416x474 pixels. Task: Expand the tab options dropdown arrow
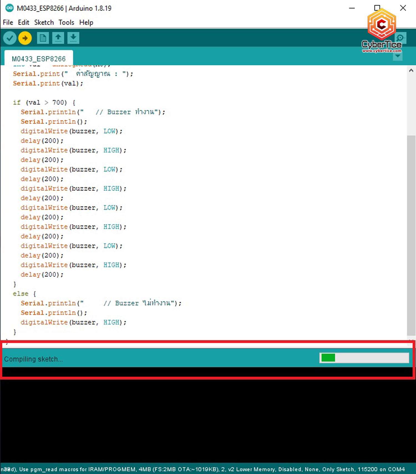398,56
